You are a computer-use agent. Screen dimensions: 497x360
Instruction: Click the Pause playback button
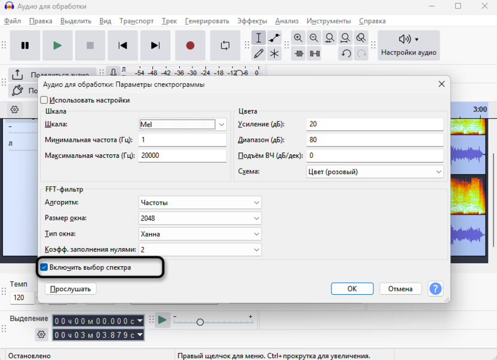[x=25, y=45]
